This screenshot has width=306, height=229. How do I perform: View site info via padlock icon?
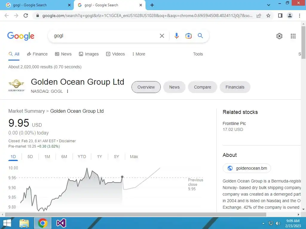pos(38,16)
